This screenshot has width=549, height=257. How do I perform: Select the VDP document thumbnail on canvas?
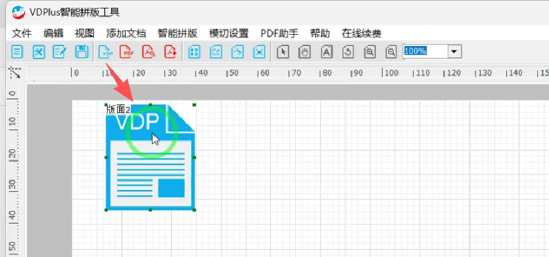(x=150, y=157)
